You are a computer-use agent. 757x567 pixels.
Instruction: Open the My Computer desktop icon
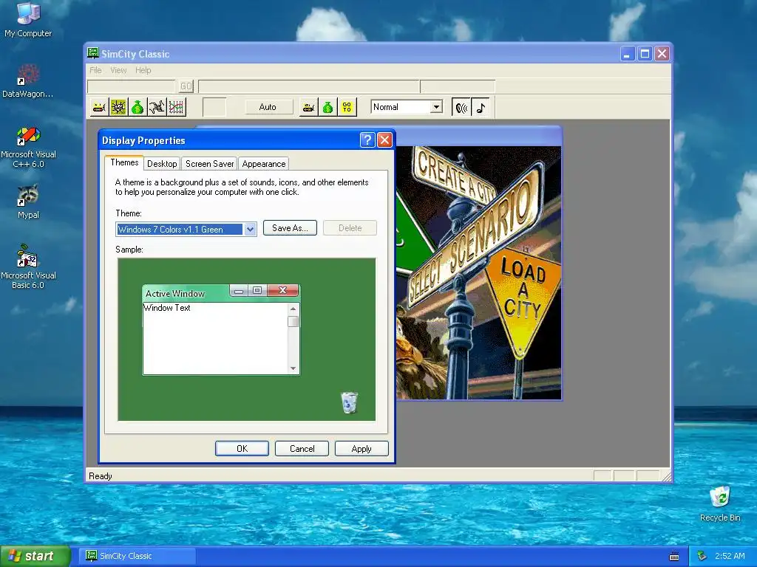(28, 20)
